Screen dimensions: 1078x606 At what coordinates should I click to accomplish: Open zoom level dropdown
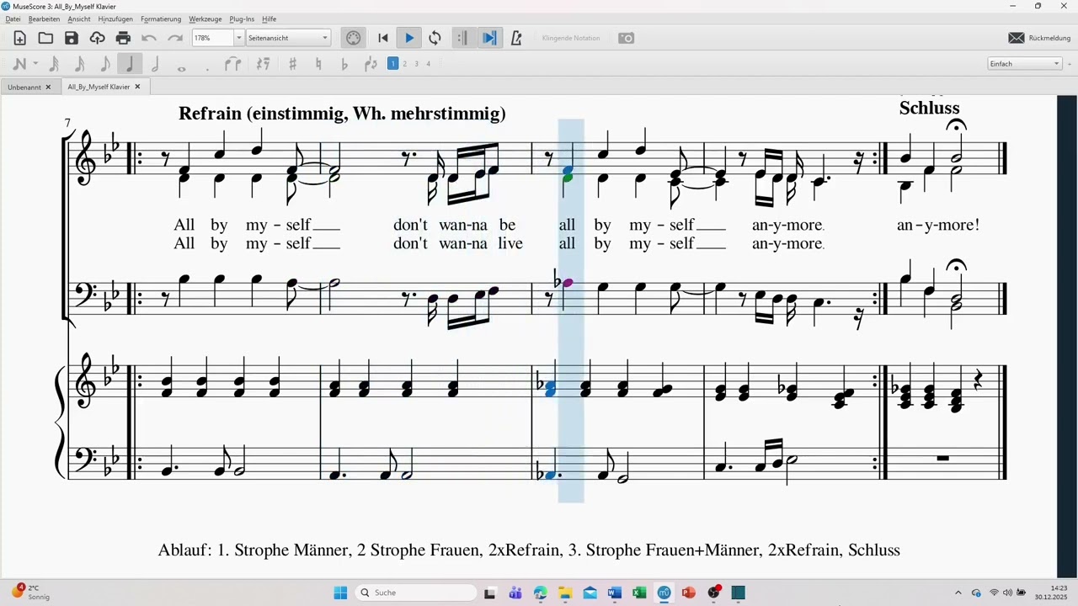point(238,38)
